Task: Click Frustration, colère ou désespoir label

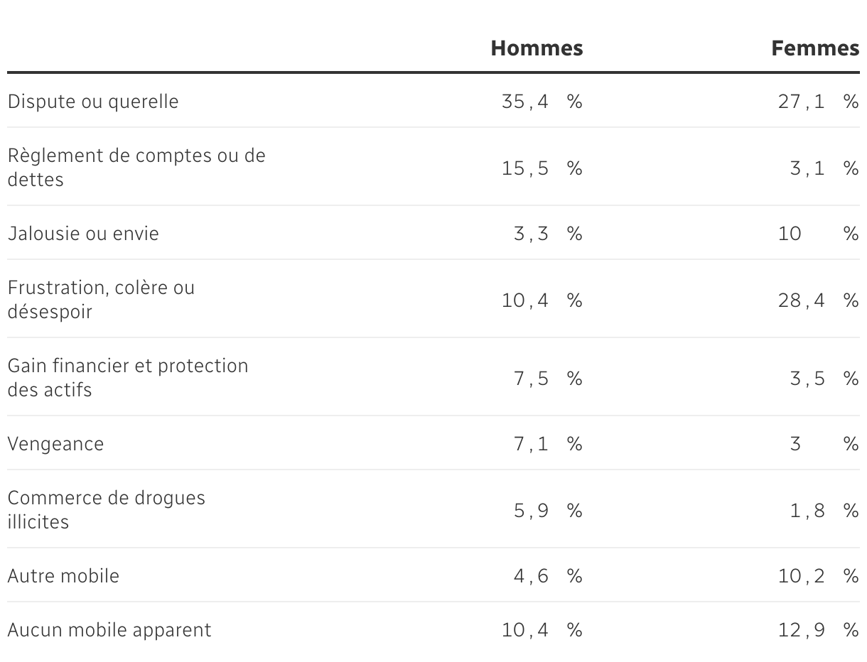Action: pos(101,299)
